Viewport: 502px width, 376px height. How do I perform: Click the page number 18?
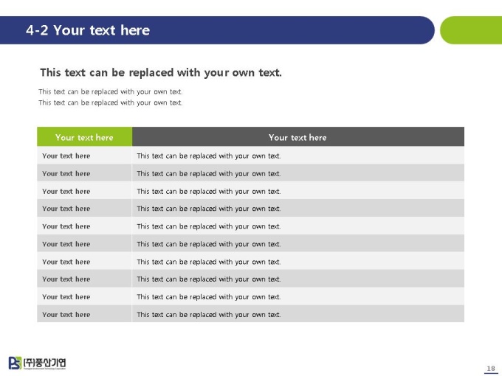point(491,369)
